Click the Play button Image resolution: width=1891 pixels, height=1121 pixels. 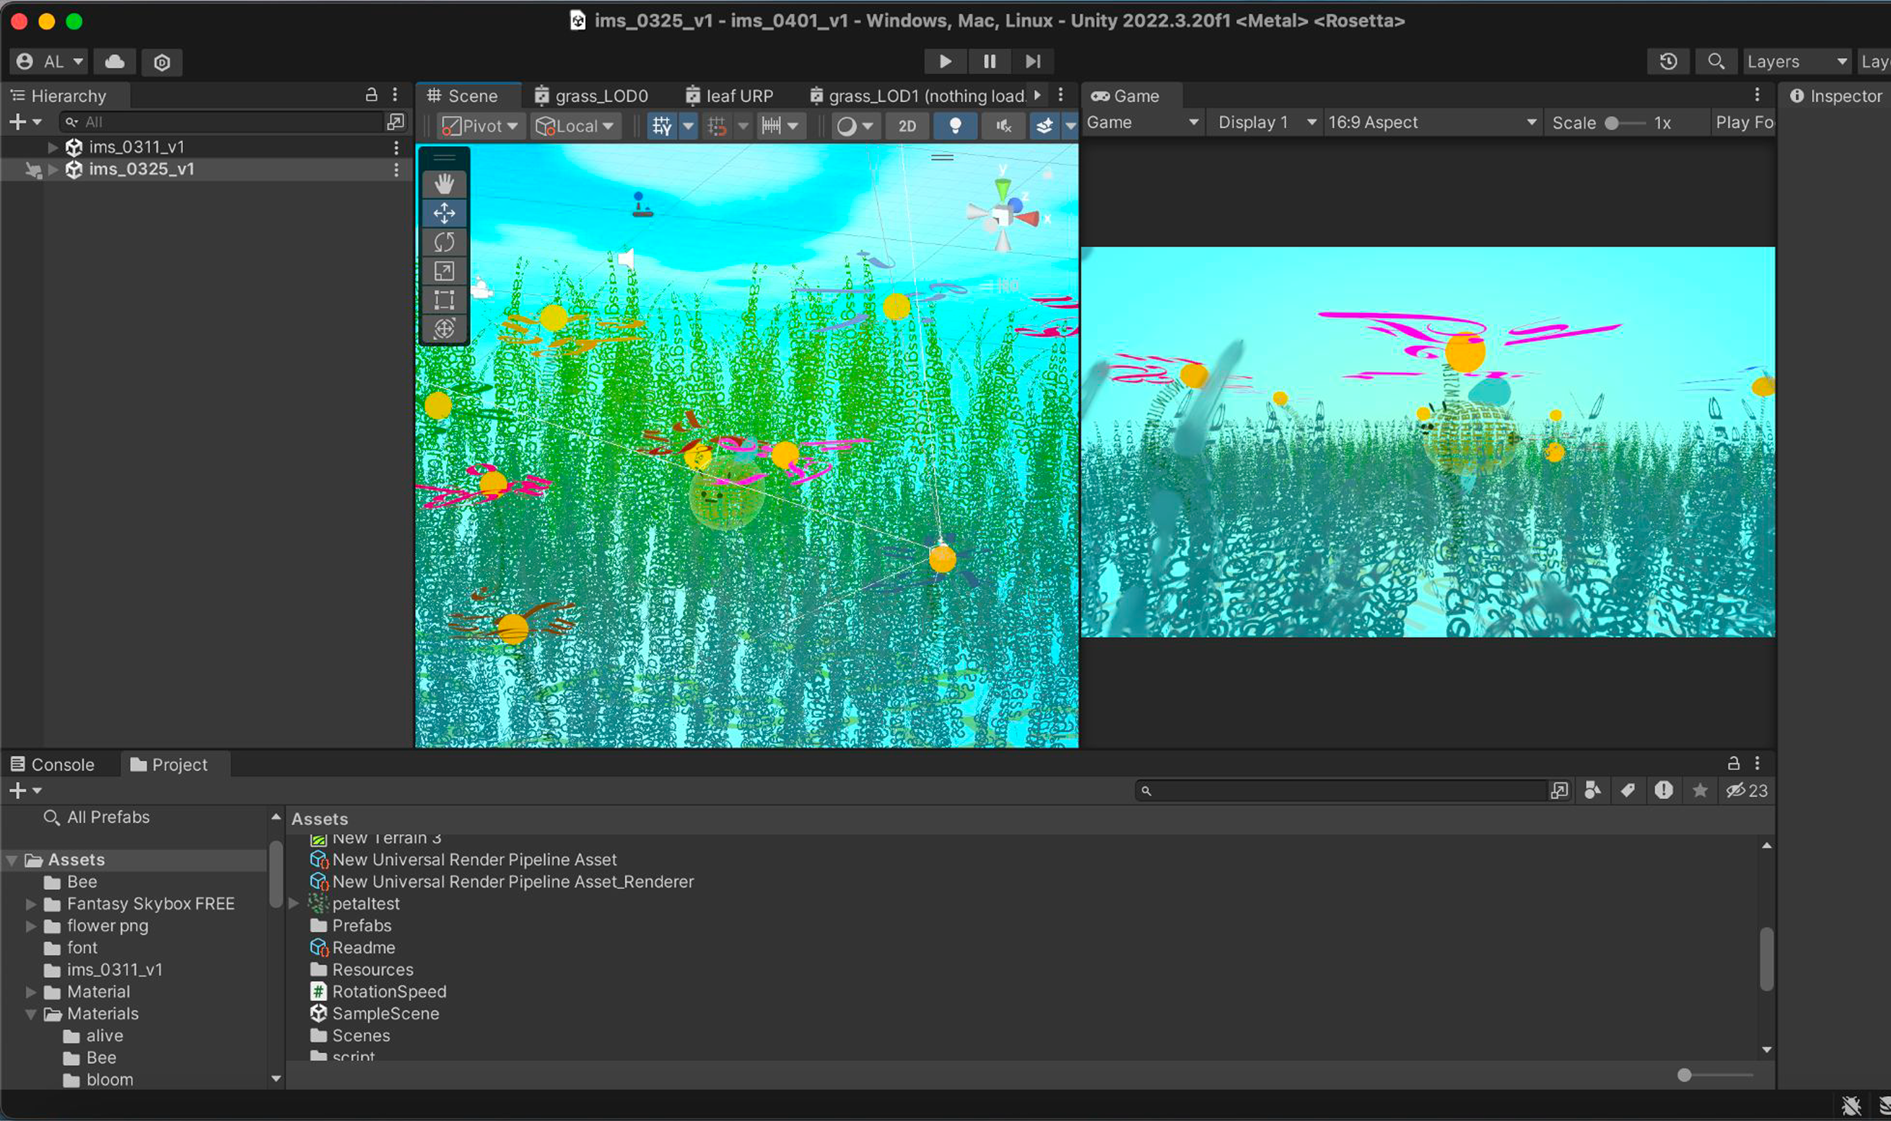click(944, 62)
